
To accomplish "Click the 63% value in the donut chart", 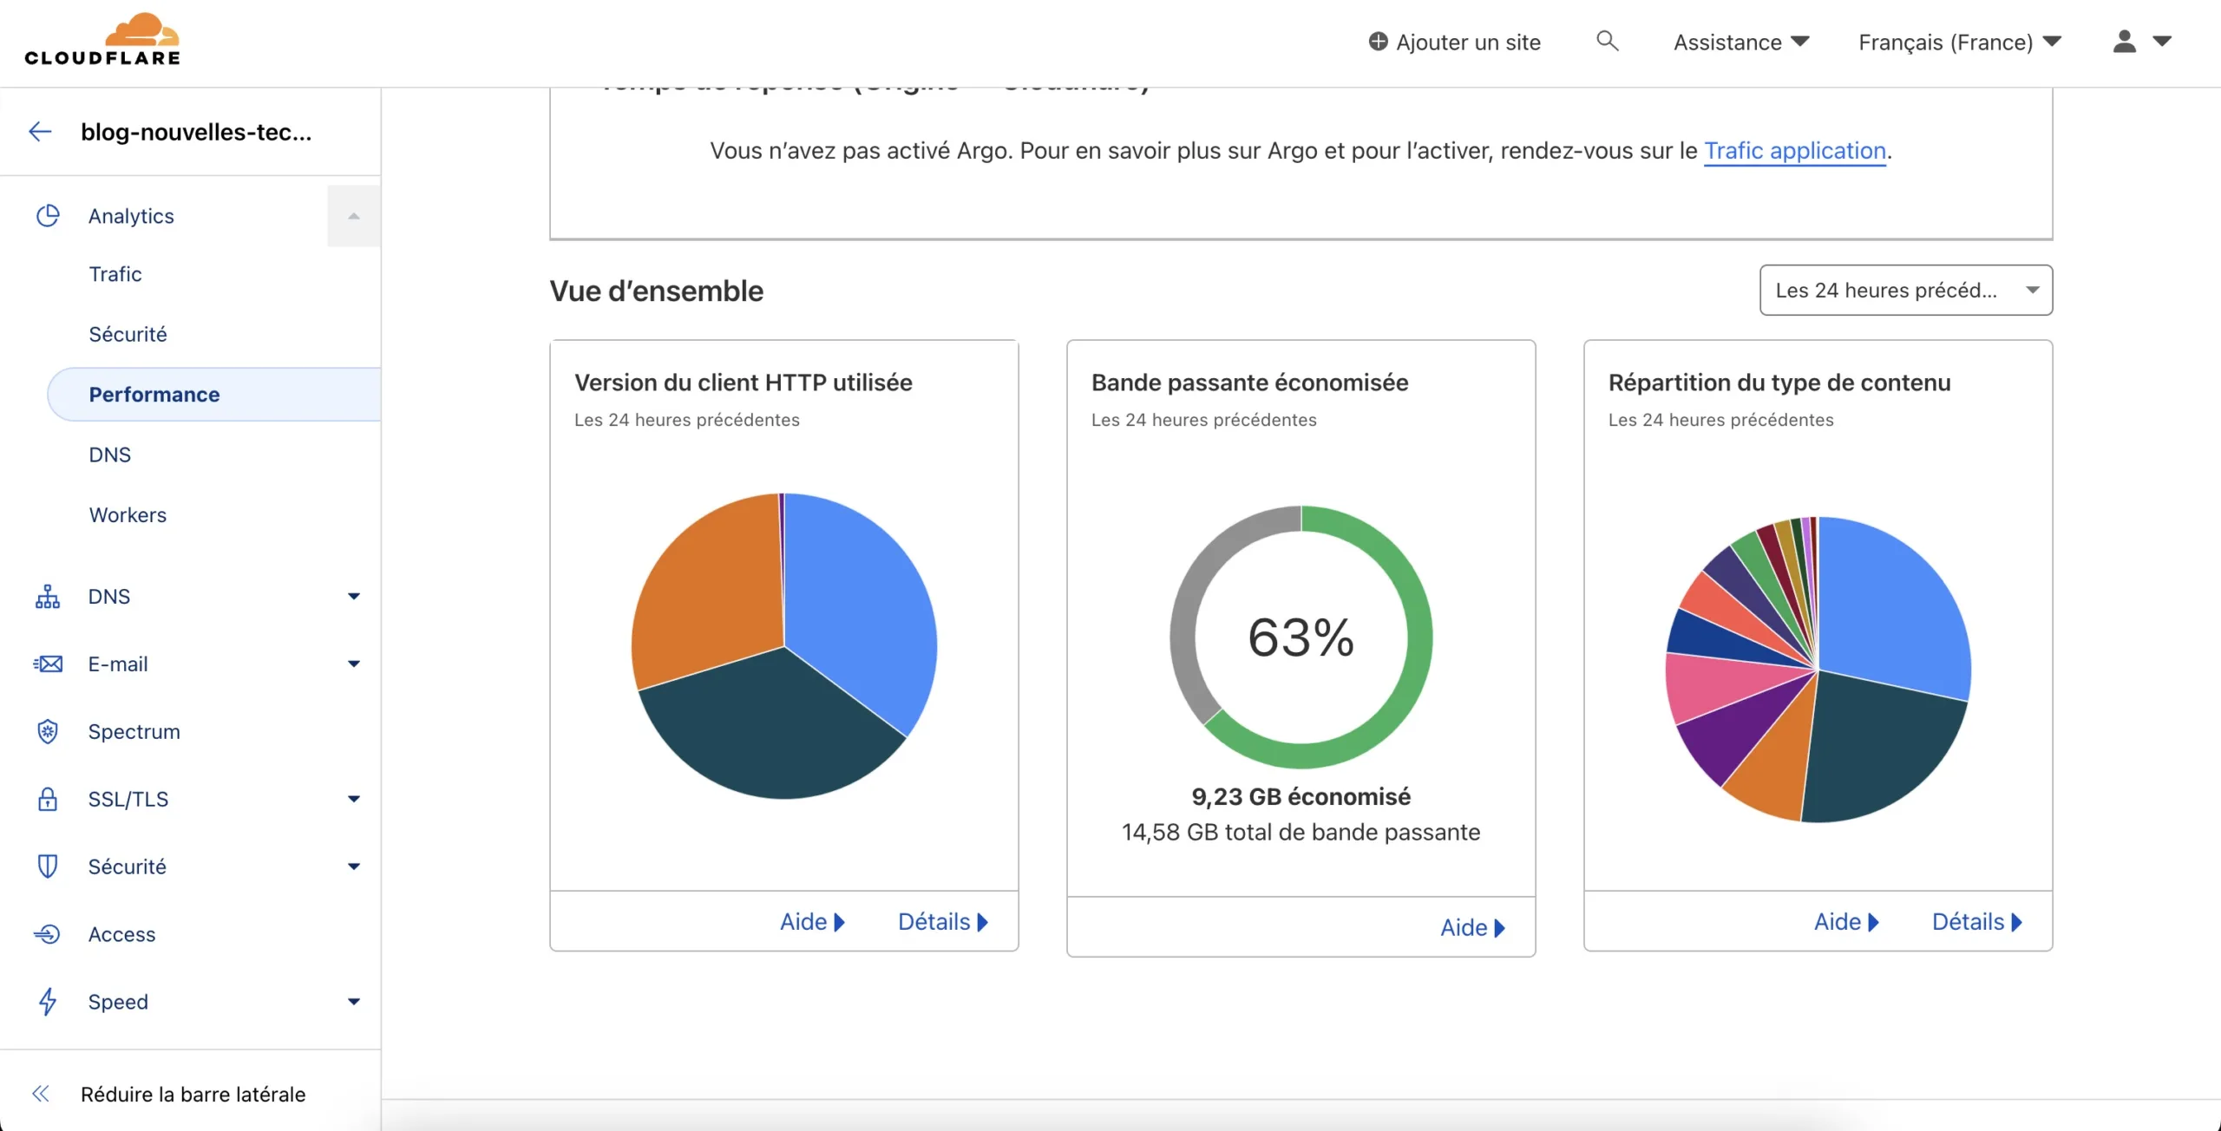I will point(1300,637).
